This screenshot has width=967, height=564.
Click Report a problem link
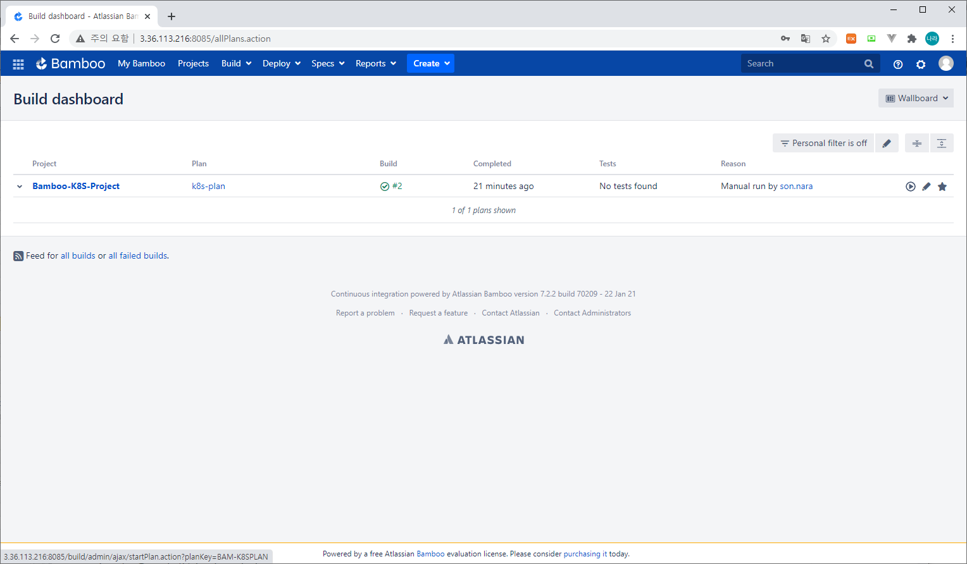(365, 314)
